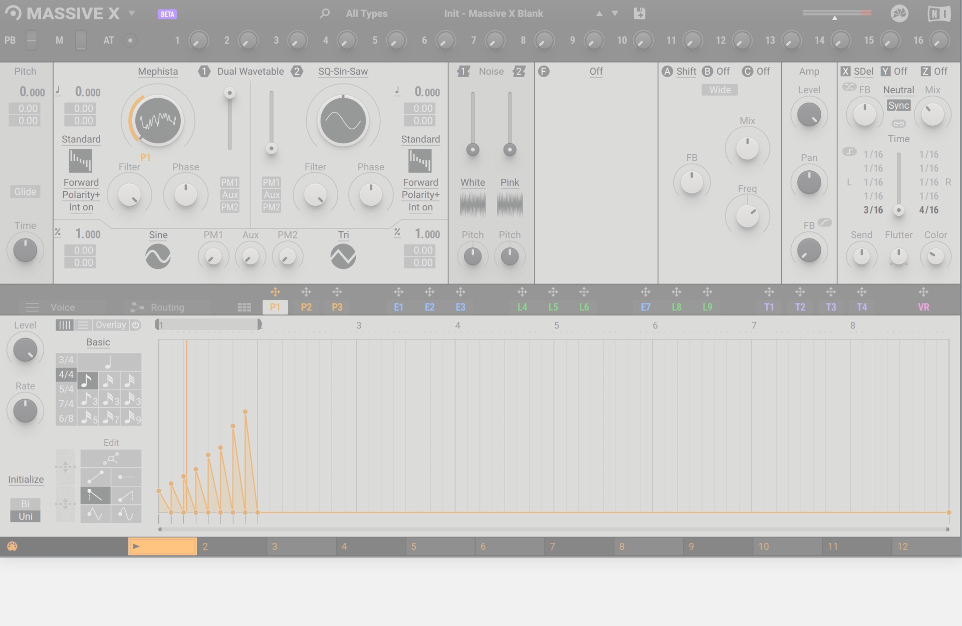Open oscillator 1 Standard mode icon
Viewport: 962px width, 626px height.
coord(81,161)
